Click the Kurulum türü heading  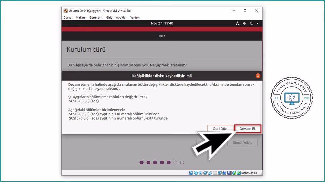(86, 49)
